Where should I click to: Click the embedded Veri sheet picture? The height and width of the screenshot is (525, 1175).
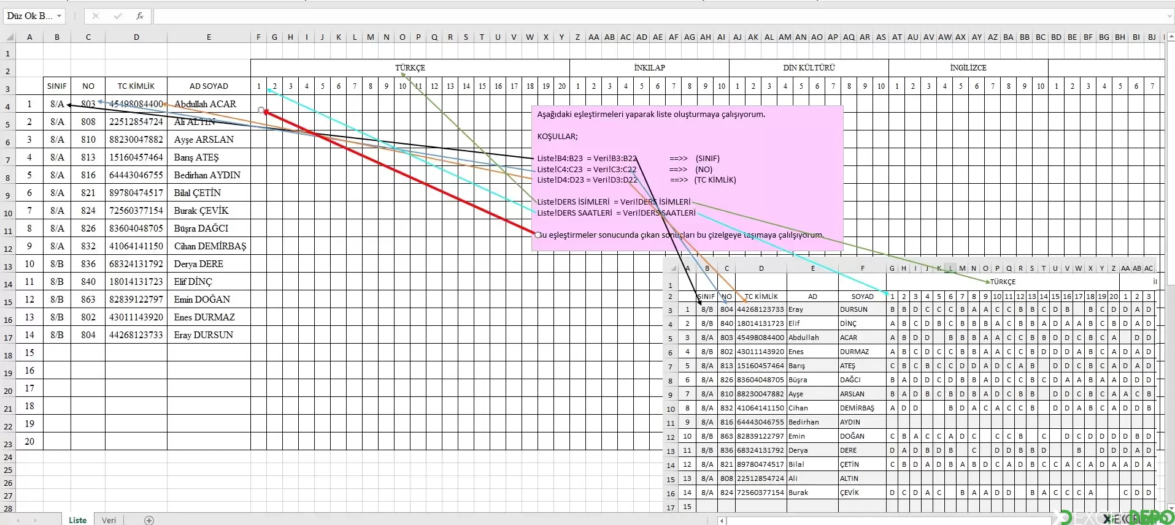coord(910,384)
